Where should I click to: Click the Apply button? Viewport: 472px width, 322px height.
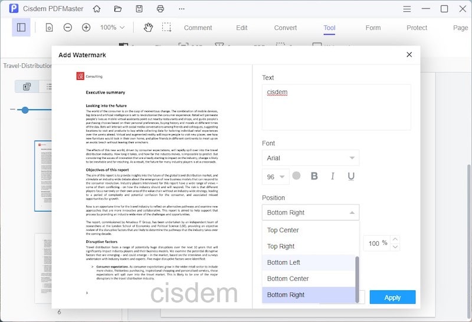392,297
